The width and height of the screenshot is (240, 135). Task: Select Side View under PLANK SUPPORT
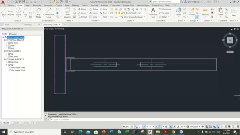point(14,62)
